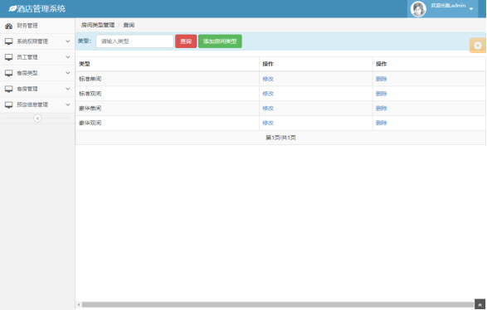Click the monitor icon beside 客房类型
Viewport: 487px width, 310px height.
(x=8, y=73)
